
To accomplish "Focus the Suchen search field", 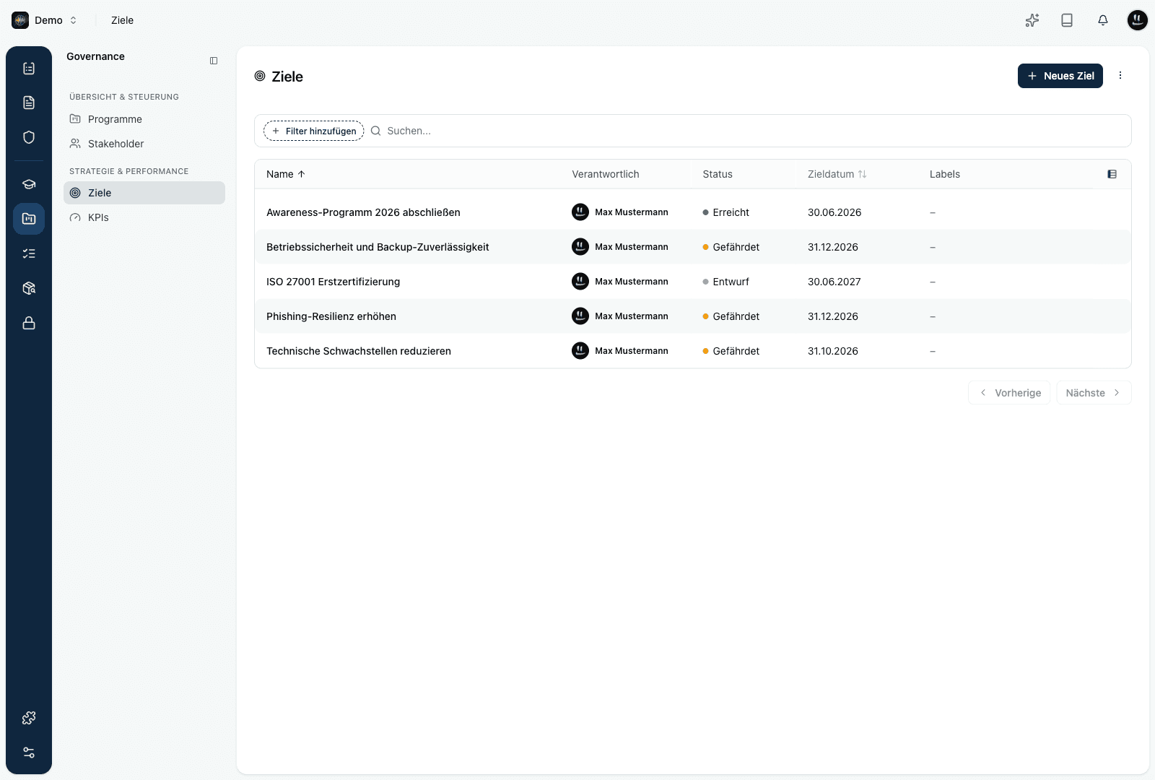I will point(747,131).
